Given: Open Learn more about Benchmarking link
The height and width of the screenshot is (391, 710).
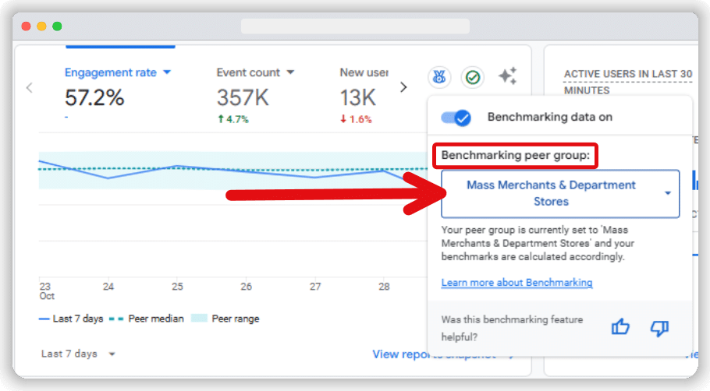Looking at the screenshot, I should tap(517, 283).
